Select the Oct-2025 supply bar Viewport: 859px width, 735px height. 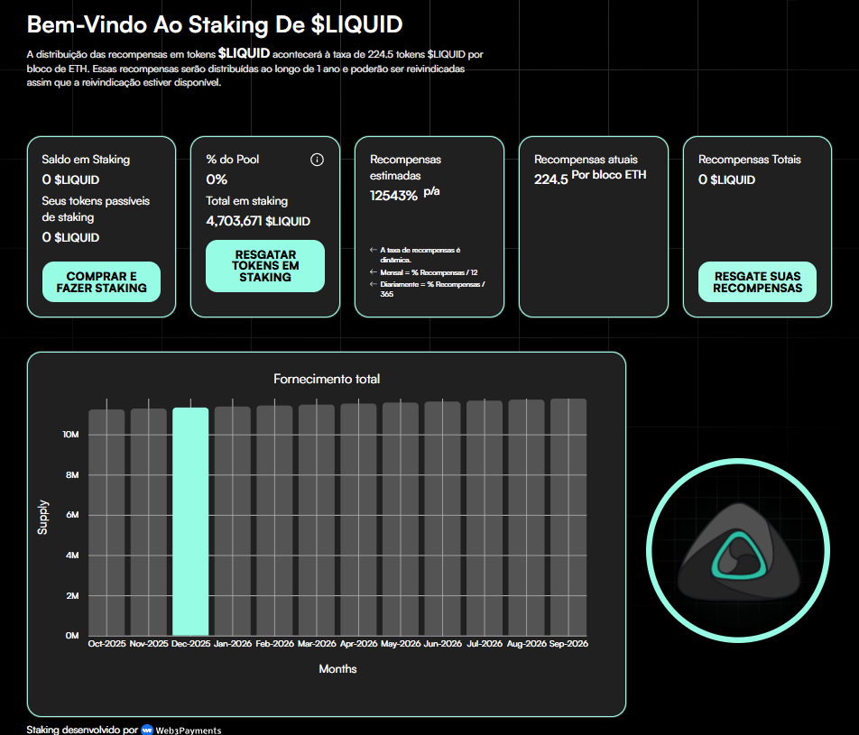point(106,521)
